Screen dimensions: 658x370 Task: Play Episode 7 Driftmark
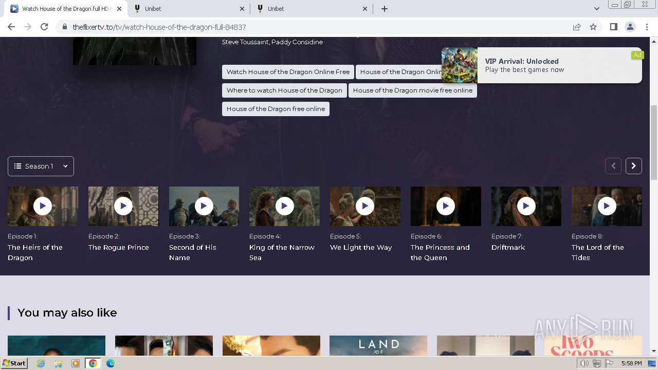[x=526, y=206]
